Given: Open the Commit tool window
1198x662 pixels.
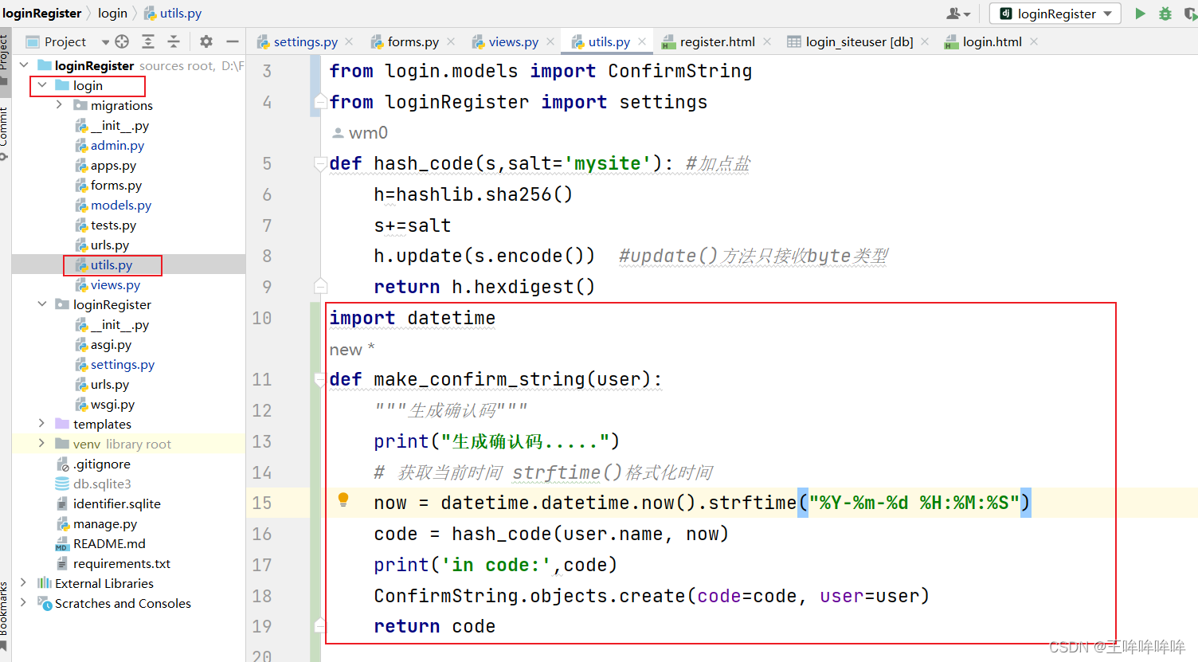Looking at the screenshot, I should [5, 132].
